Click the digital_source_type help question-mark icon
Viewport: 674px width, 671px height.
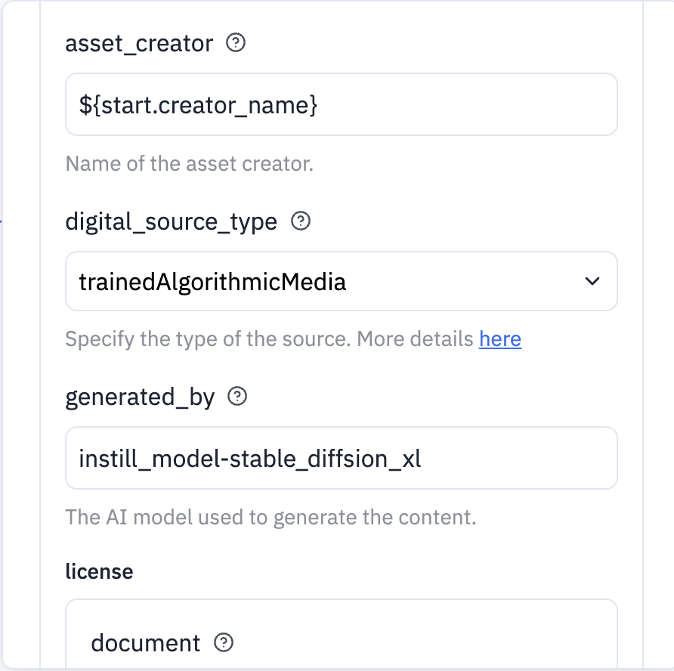coord(301,221)
